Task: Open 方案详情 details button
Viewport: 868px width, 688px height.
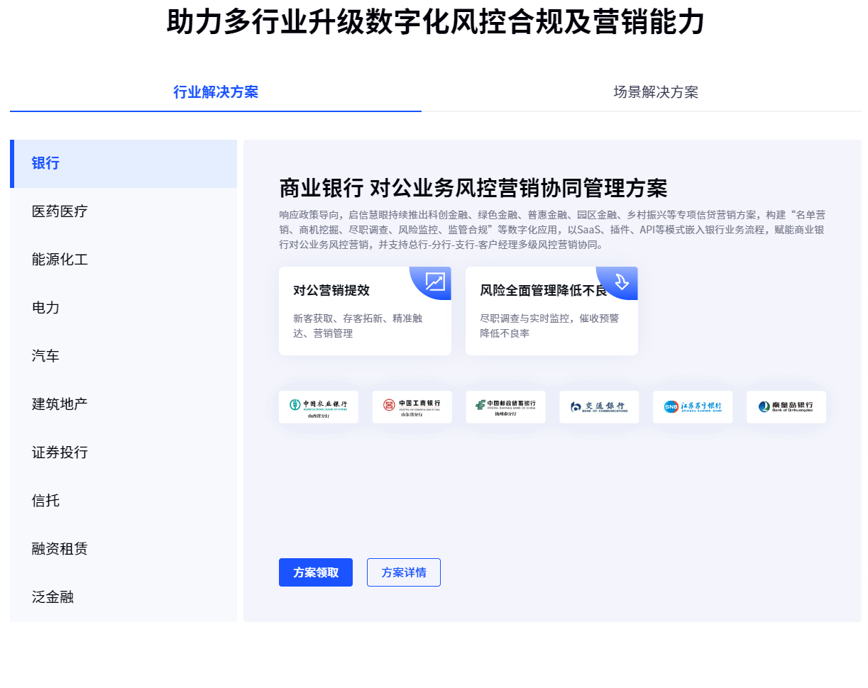Action: click(x=404, y=572)
